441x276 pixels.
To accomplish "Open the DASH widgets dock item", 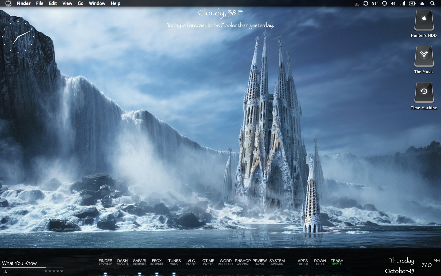I will tap(123, 262).
